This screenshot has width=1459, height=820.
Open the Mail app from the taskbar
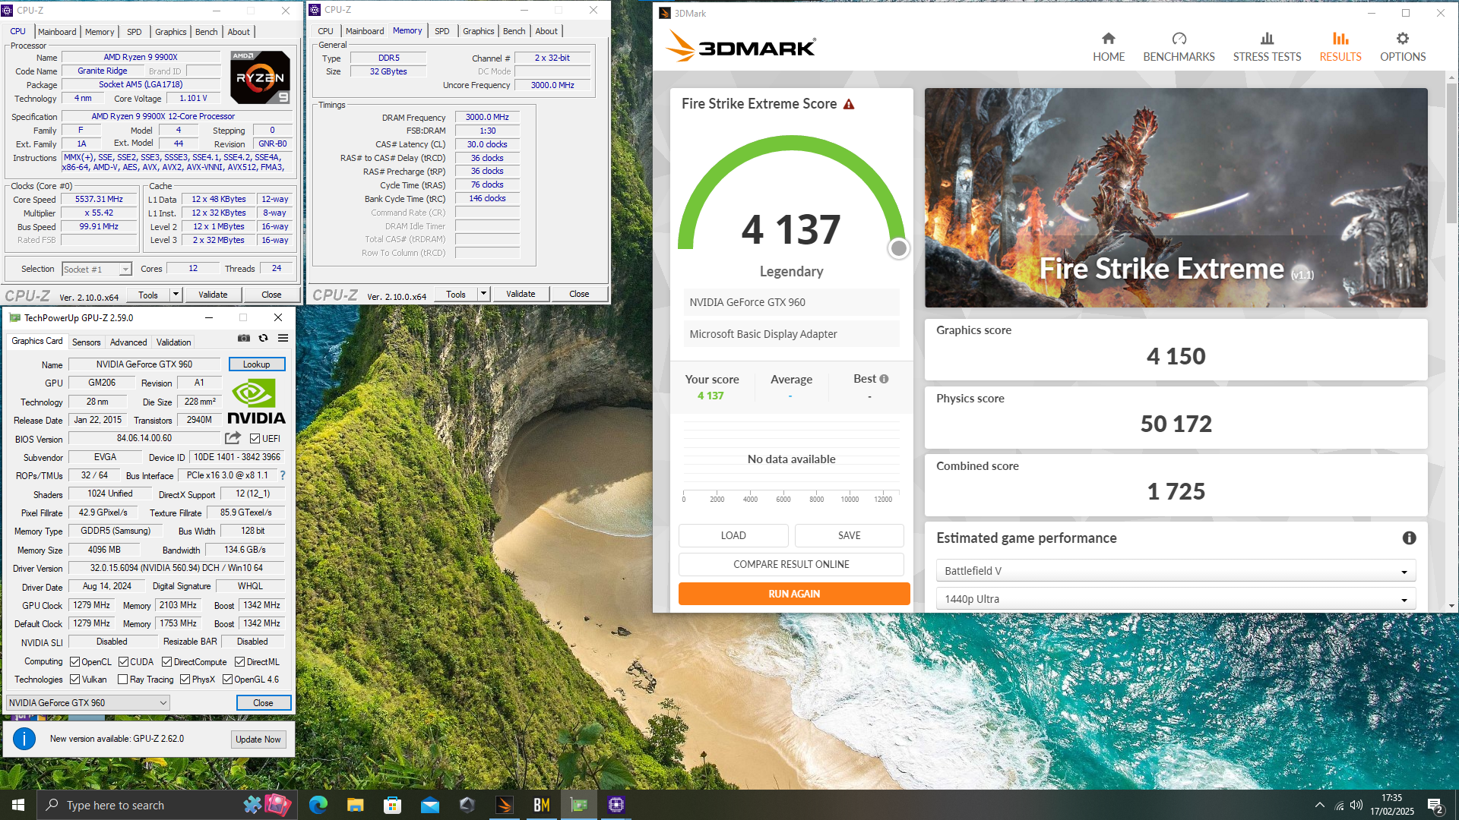429,805
